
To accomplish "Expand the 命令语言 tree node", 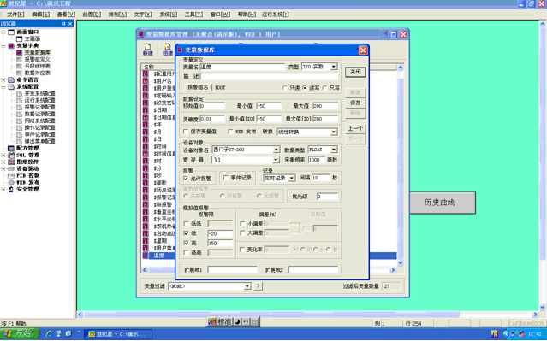I will pyautogui.click(x=3, y=79).
